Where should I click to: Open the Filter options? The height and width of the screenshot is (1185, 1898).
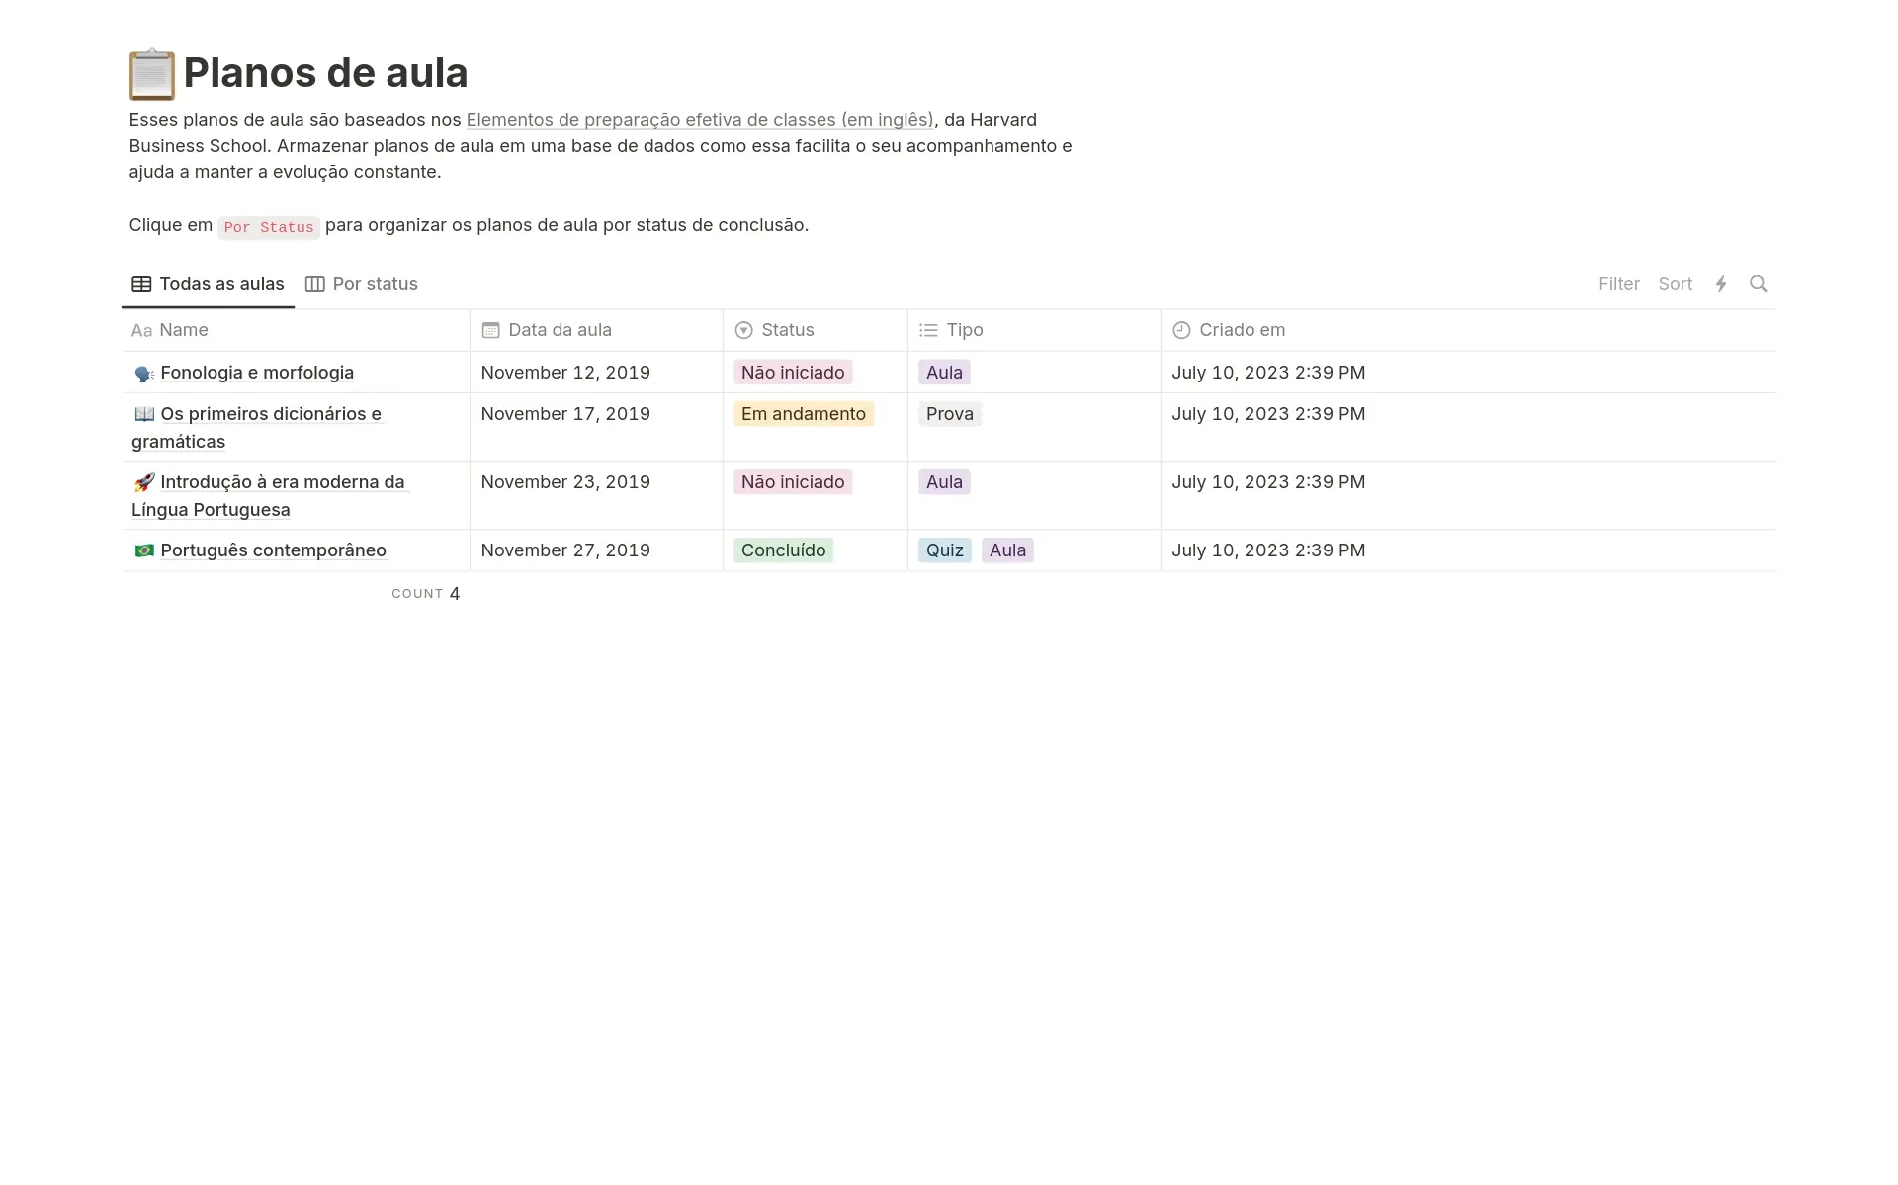pyautogui.click(x=1618, y=284)
